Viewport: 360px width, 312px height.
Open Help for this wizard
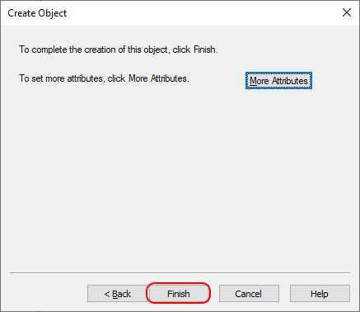coord(320,294)
